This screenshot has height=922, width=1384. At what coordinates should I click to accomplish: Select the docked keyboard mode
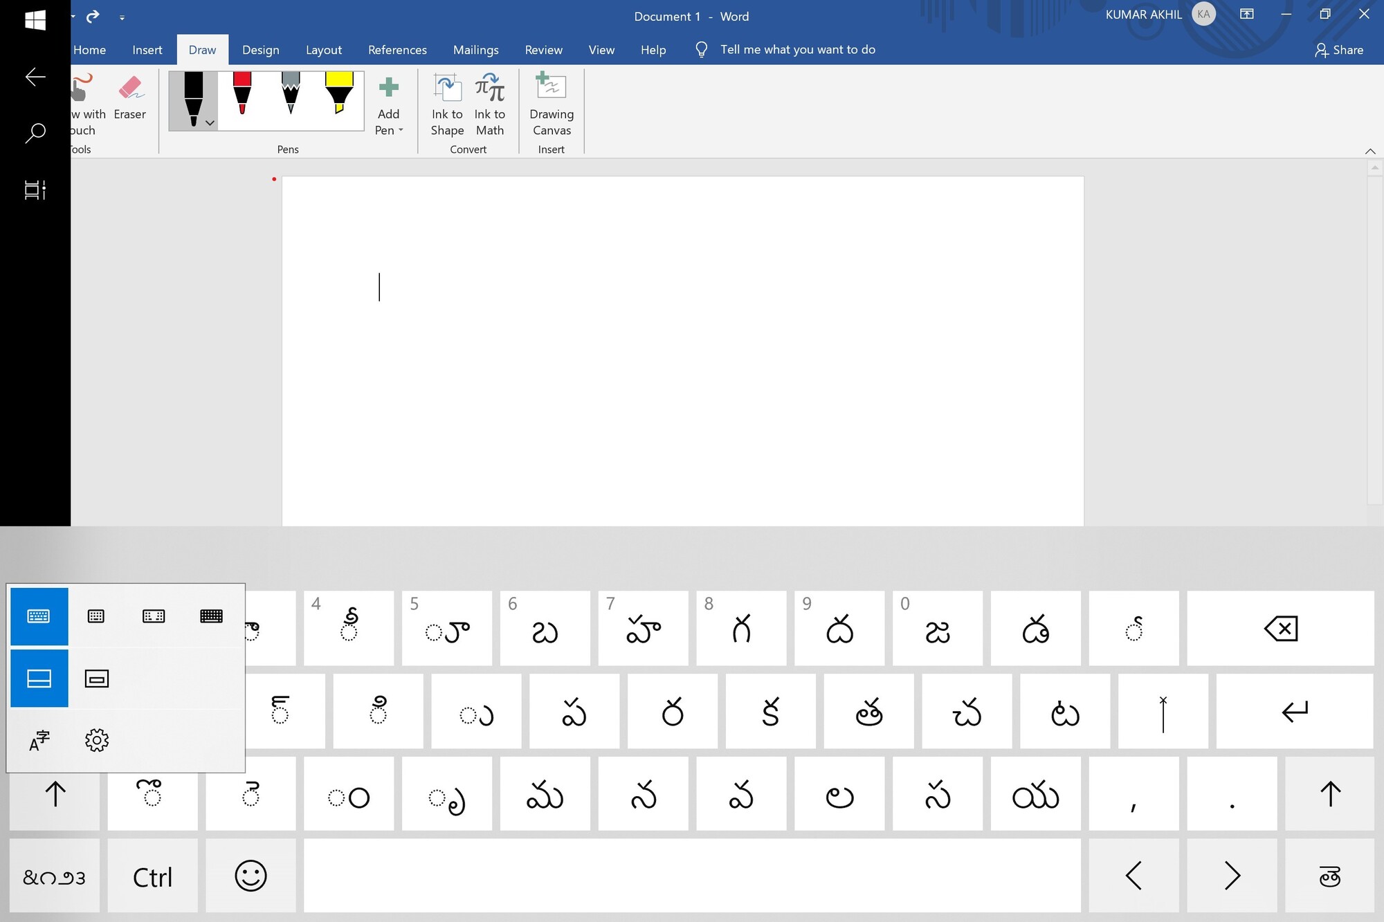coord(39,679)
